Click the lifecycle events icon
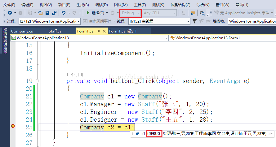This screenshot has height=147, width=276. tap(85, 21)
